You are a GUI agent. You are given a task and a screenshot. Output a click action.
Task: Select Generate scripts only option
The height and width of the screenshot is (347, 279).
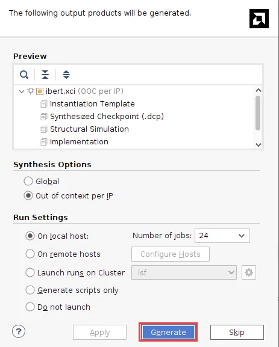coord(30,290)
